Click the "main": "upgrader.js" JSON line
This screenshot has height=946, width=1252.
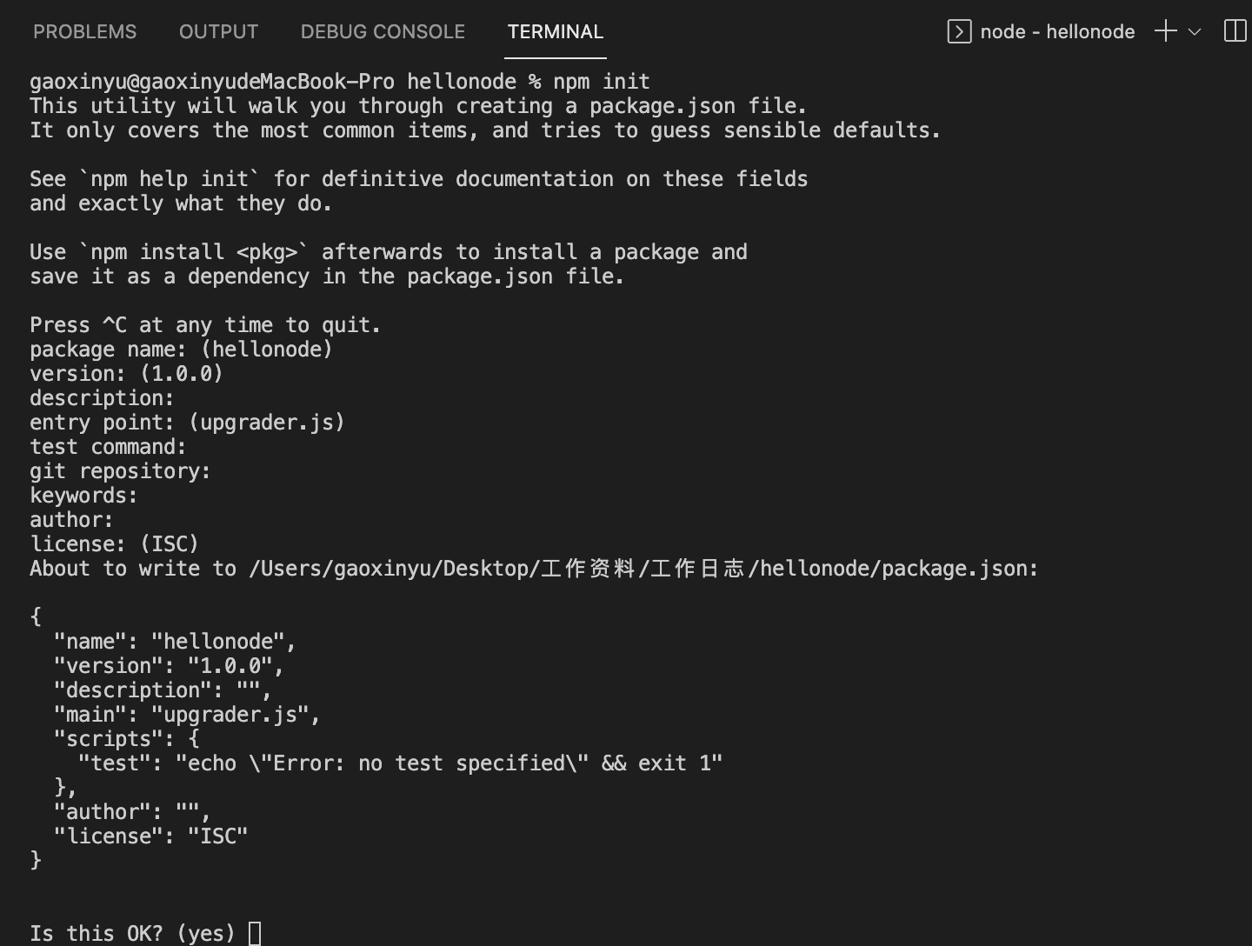[x=187, y=715]
